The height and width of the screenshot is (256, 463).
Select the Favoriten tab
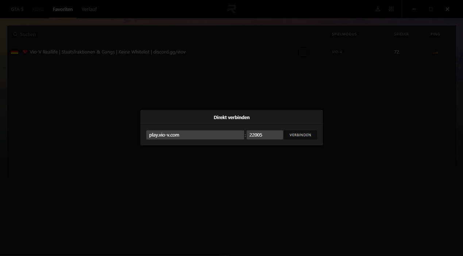tap(63, 9)
